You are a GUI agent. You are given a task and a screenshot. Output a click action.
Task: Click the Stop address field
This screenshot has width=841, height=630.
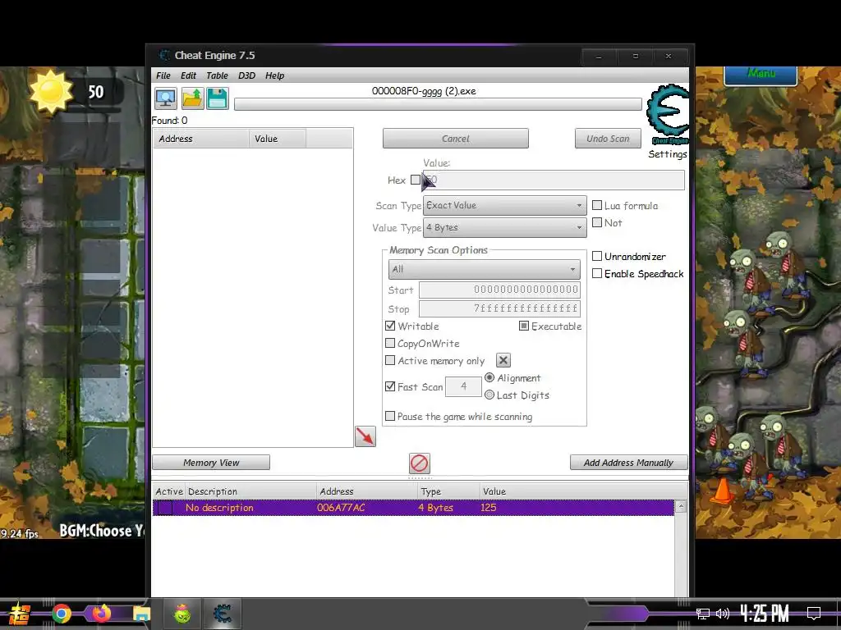pos(499,308)
